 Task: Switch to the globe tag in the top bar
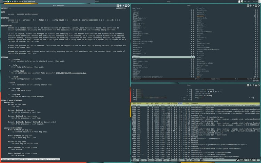(x=4, y=1)
